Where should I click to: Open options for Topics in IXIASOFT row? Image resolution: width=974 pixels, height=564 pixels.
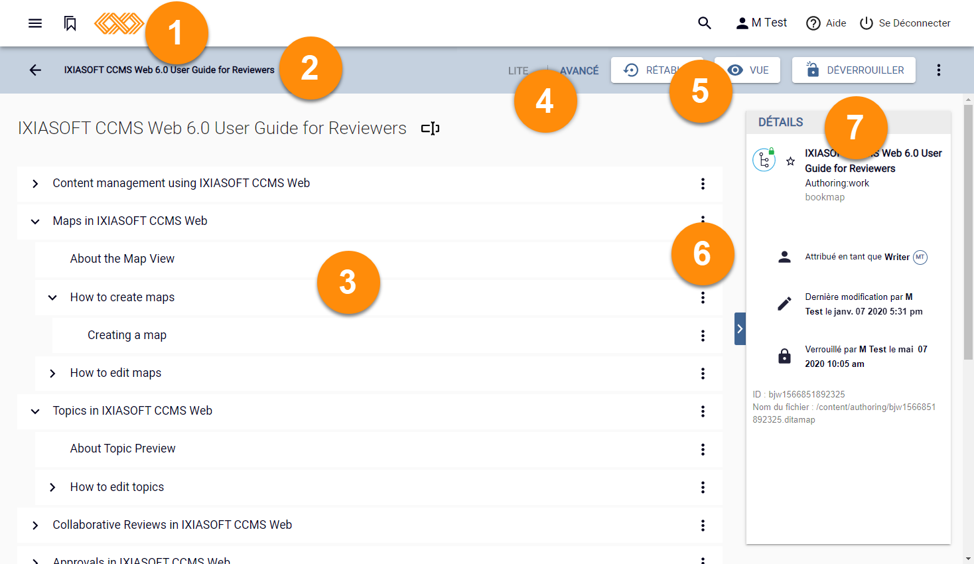coord(703,411)
